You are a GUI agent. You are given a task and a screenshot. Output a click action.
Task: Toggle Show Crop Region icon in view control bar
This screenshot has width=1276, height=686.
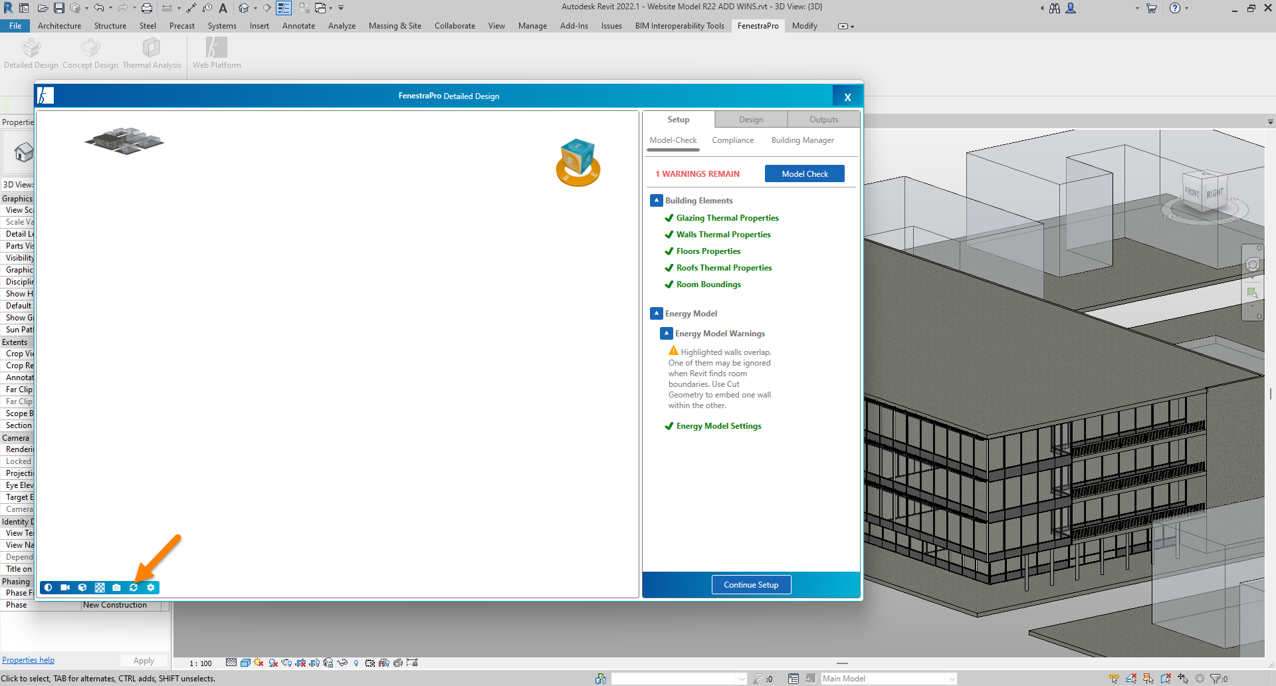(x=314, y=663)
